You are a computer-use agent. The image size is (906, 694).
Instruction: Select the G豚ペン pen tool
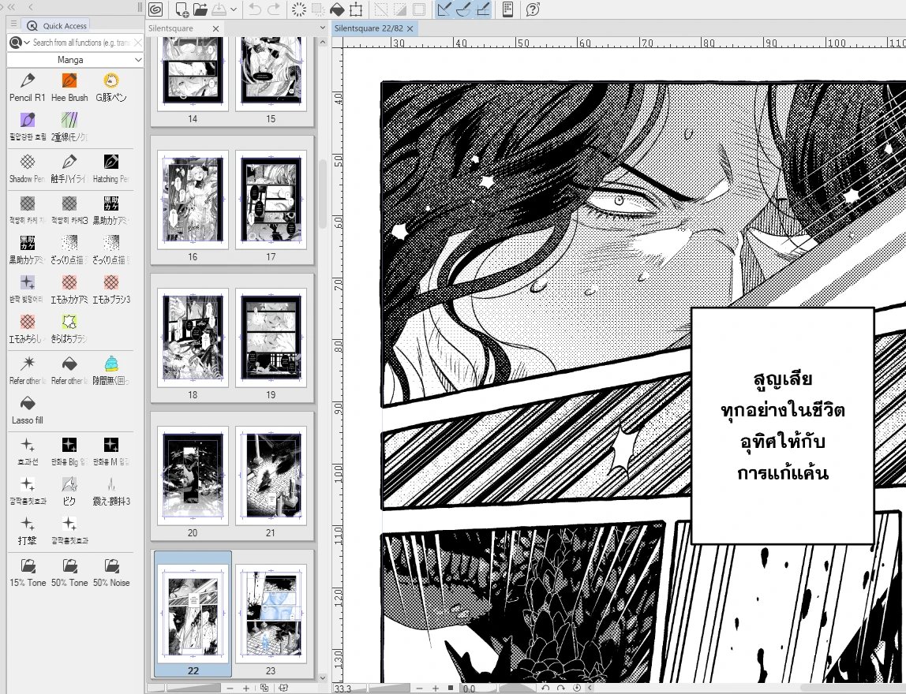click(111, 88)
